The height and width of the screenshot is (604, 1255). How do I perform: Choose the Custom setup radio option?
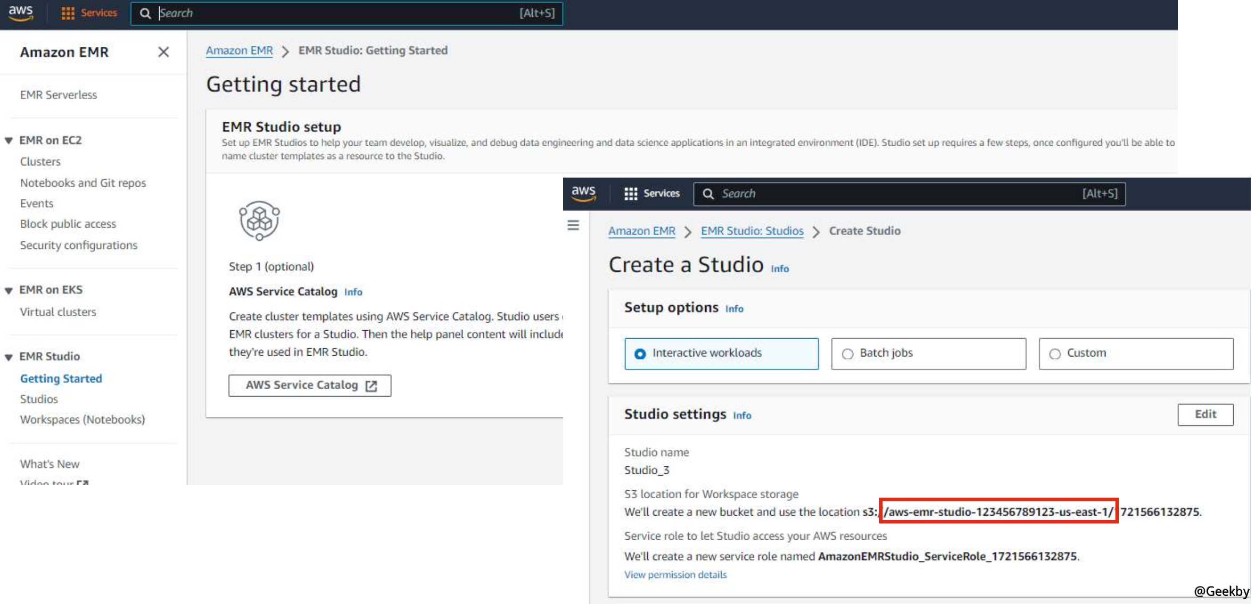pos(1055,354)
